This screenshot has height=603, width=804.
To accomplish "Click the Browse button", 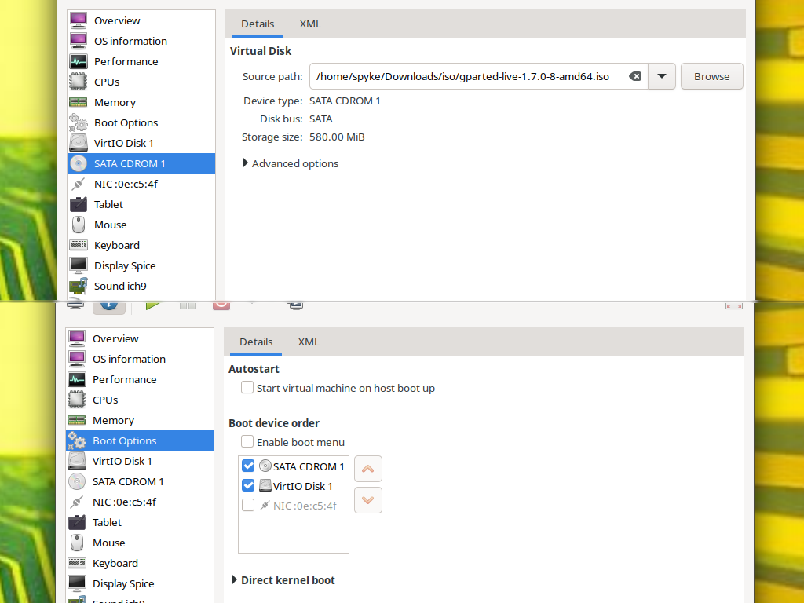I will [711, 76].
